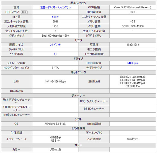Select the ソフト section header

[x=78, y=119]
